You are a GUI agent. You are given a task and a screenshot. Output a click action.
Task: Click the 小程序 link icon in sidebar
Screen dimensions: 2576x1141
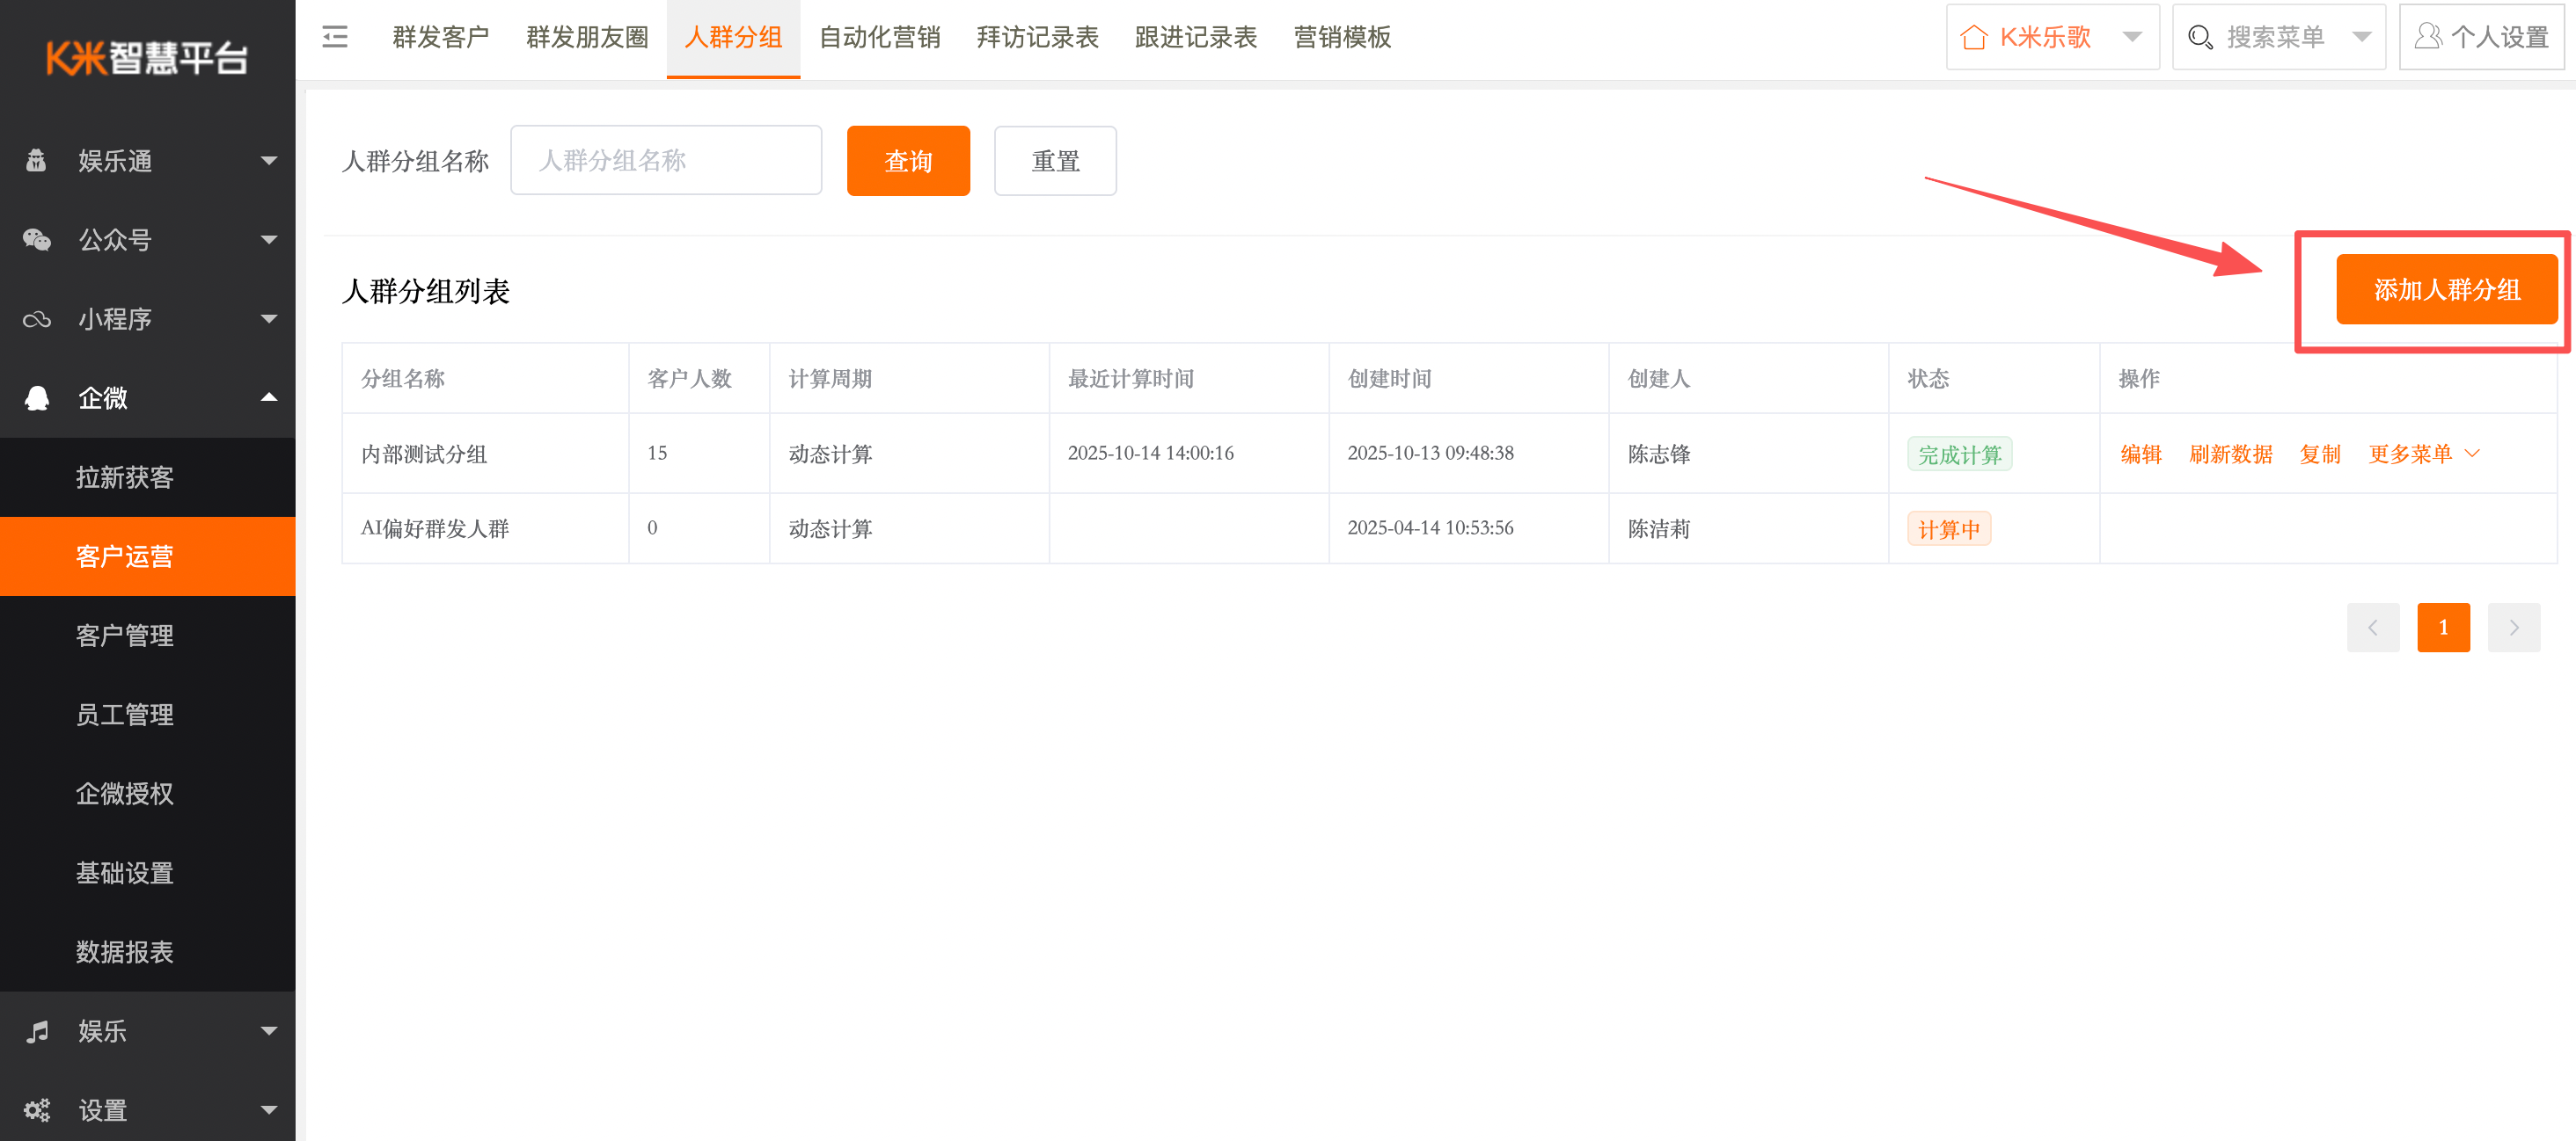coord(37,320)
